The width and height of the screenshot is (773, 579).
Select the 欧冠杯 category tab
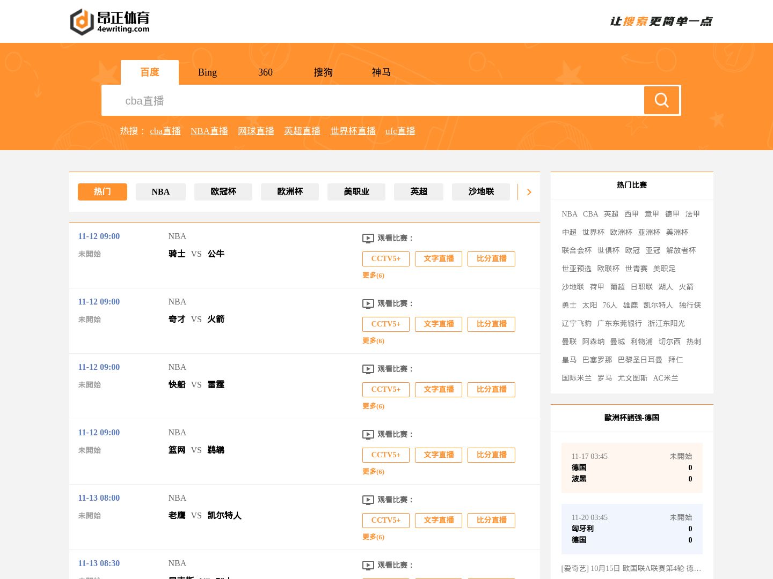pyautogui.click(x=223, y=192)
